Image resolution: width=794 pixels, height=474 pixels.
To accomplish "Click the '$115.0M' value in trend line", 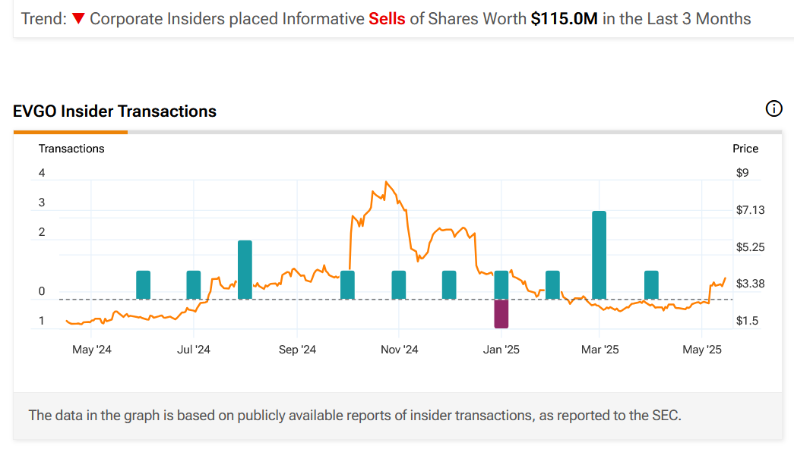I will tap(564, 19).
